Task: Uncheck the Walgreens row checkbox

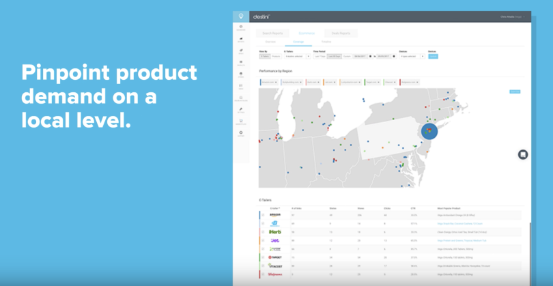Action: click(263, 274)
